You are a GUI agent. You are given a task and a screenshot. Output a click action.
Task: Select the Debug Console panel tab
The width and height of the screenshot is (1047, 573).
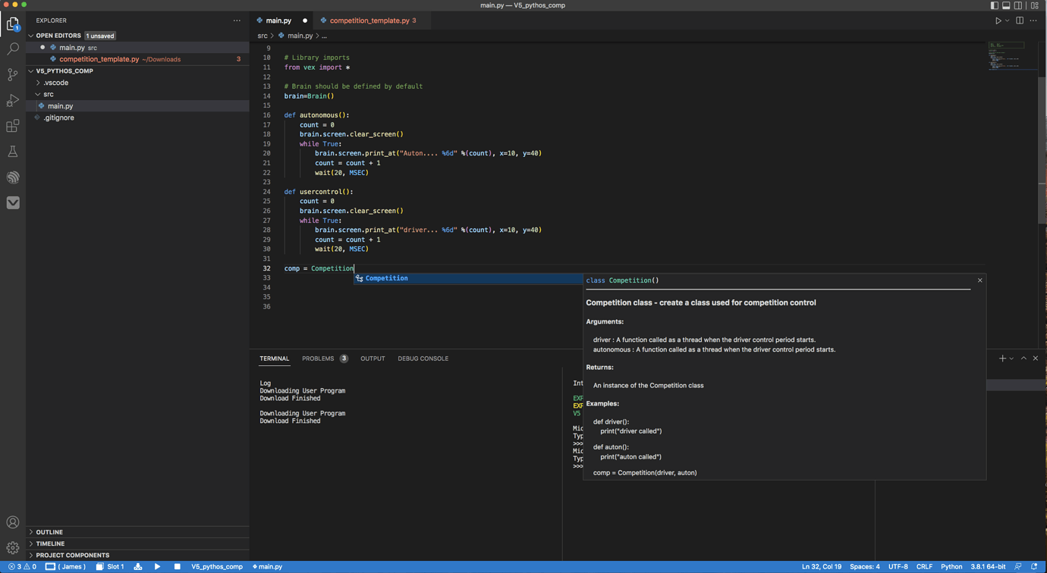pyautogui.click(x=423, y=359)
